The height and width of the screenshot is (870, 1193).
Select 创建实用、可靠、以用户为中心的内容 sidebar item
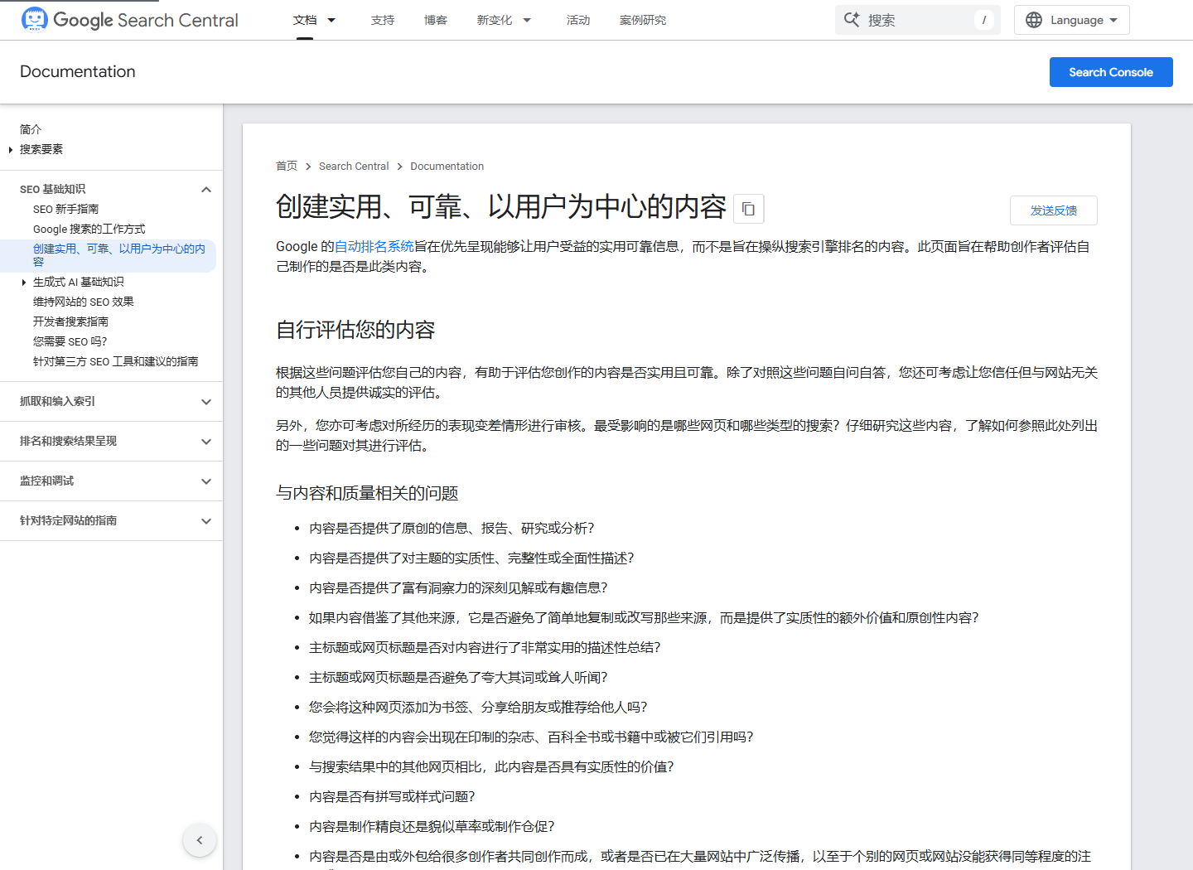click(x=119, y=255)
